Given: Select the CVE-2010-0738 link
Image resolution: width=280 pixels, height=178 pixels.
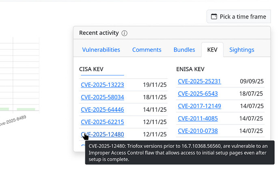Looking at the screenshot, I should (198, 131).
